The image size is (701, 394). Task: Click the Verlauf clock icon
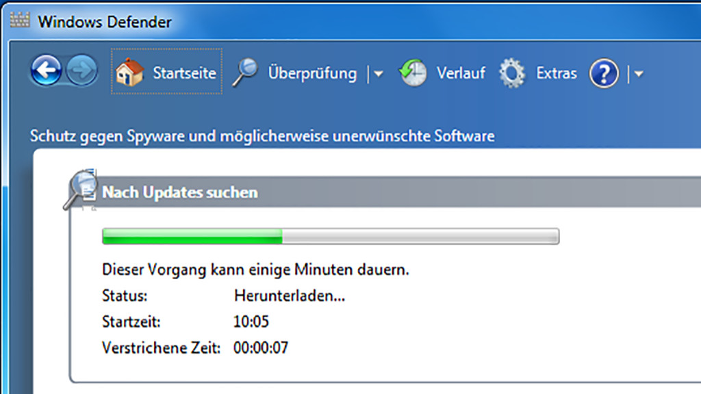pos(413,73)
